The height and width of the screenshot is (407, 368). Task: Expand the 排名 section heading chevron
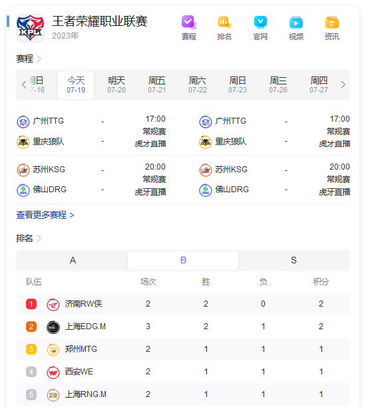[39, 238]
